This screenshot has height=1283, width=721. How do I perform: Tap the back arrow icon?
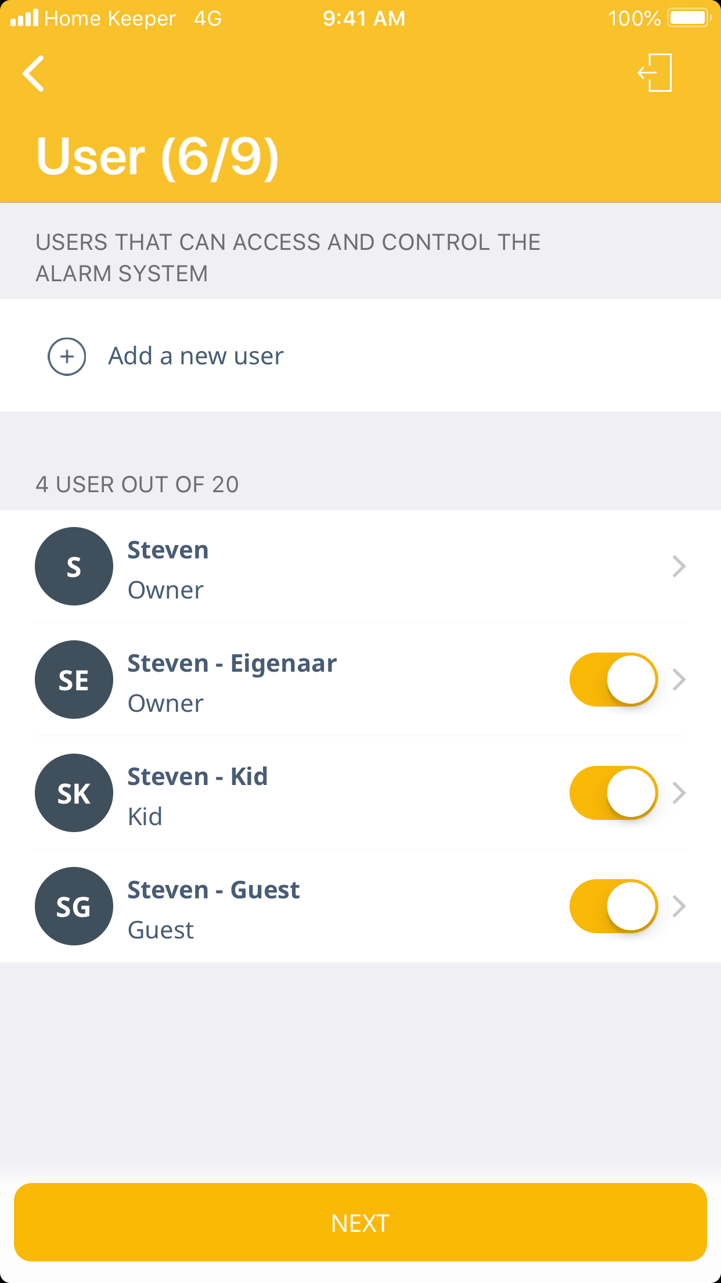(34, 74)
